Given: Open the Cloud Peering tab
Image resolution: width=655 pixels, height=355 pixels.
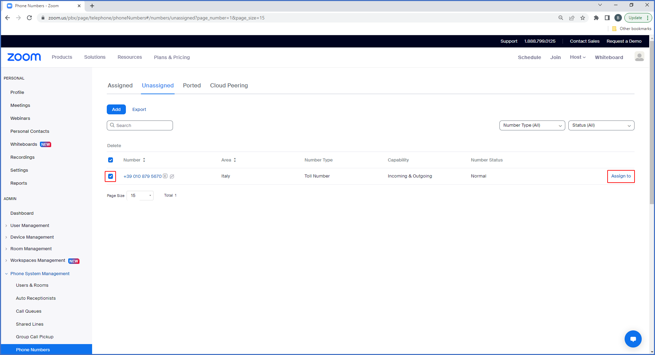Looking at the screenshot, I should (229, 85).
